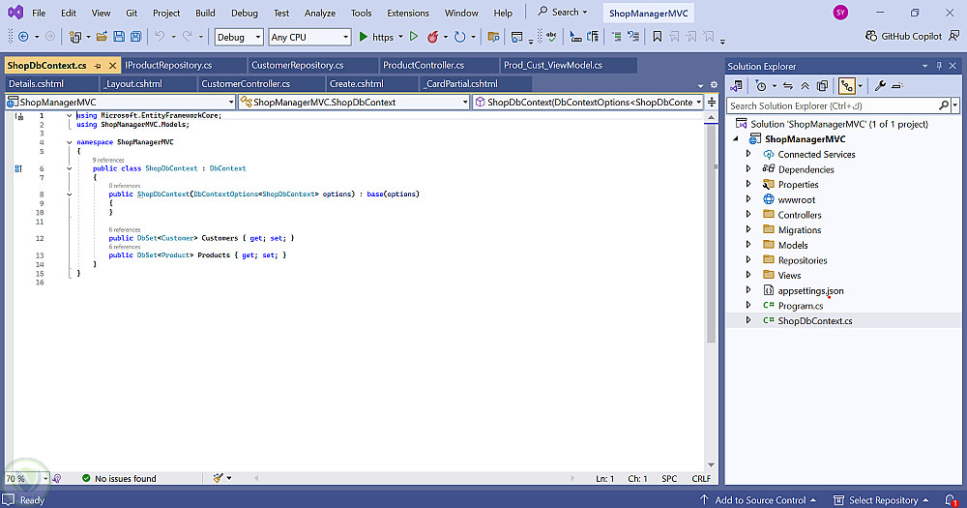The height and width of the screenshot is (508, 967).
Task: Toggle the source control view button in Solution Explorer
Action: point(846,86)
